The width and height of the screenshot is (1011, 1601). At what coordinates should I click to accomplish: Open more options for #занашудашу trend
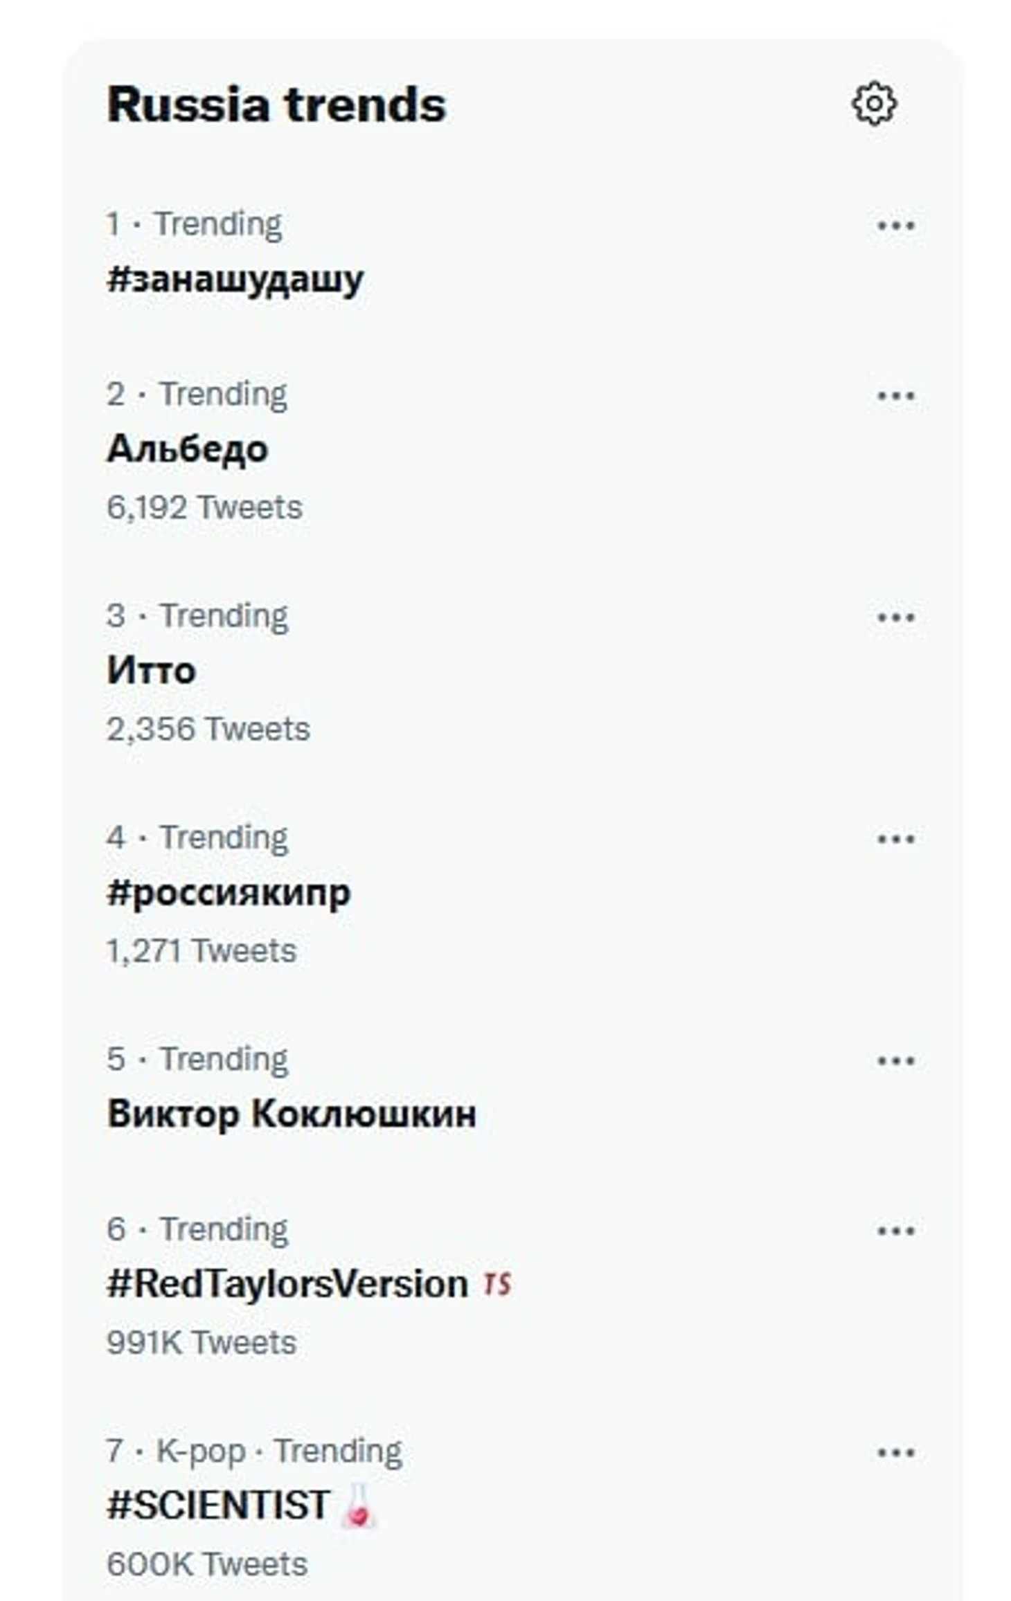(895, 226)
